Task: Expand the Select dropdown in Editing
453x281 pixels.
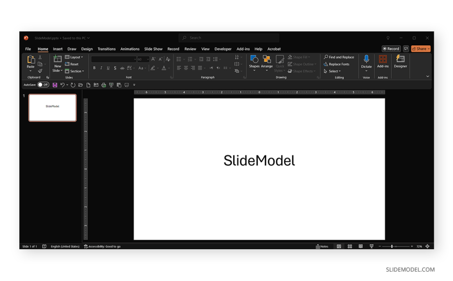Action: click(x=332, y=71)
